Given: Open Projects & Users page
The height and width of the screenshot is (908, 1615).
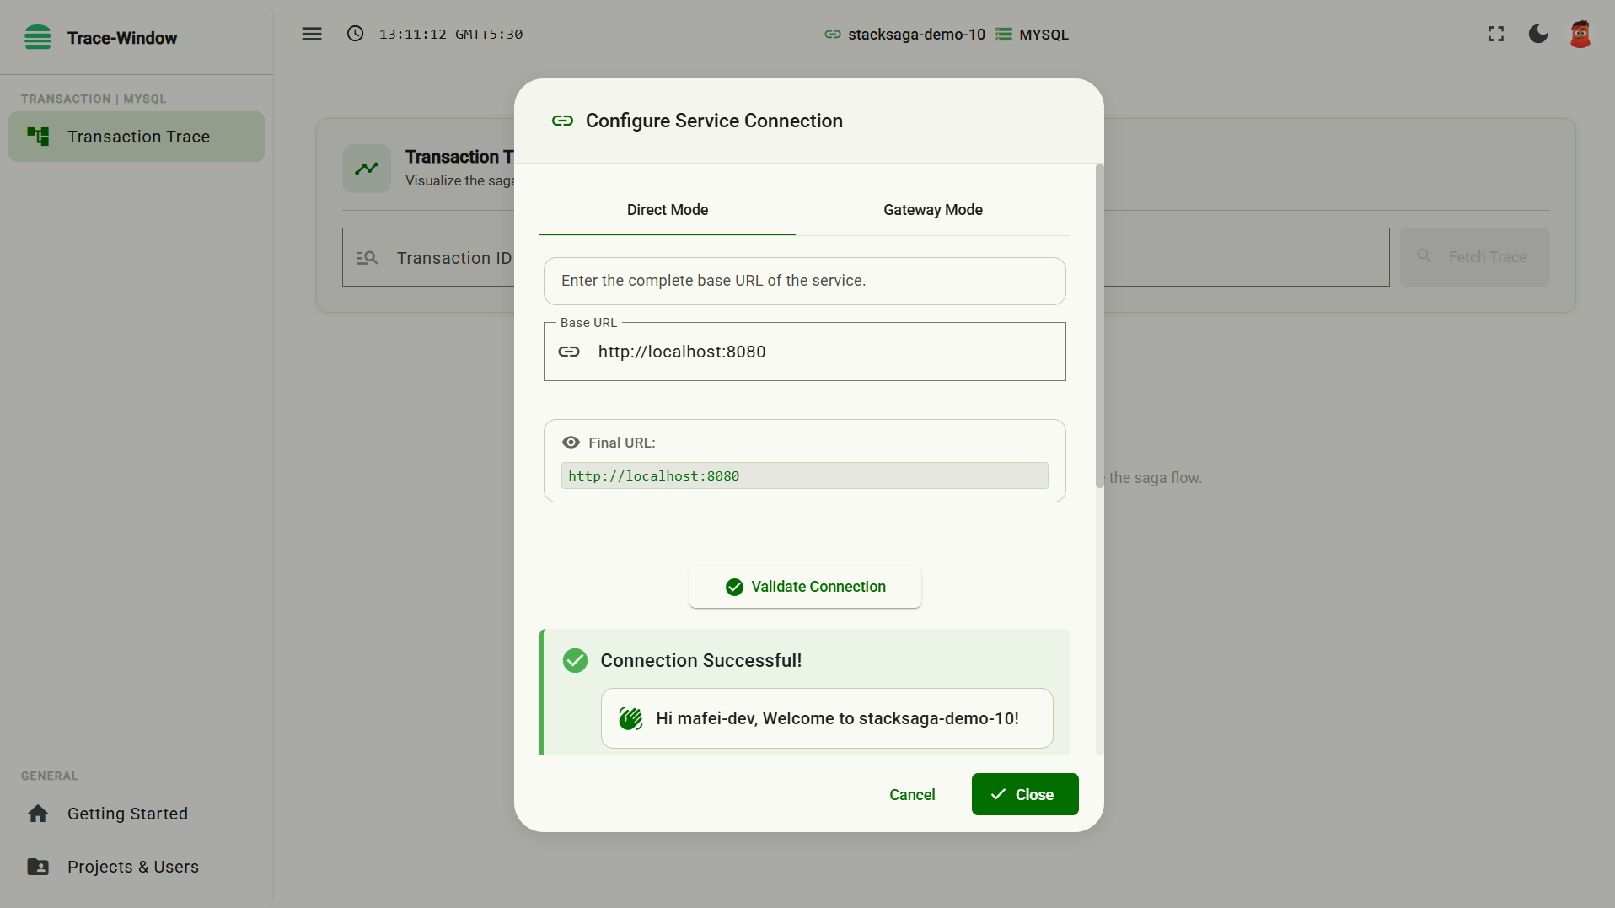Looking at the screenshot, I should 137,867.
